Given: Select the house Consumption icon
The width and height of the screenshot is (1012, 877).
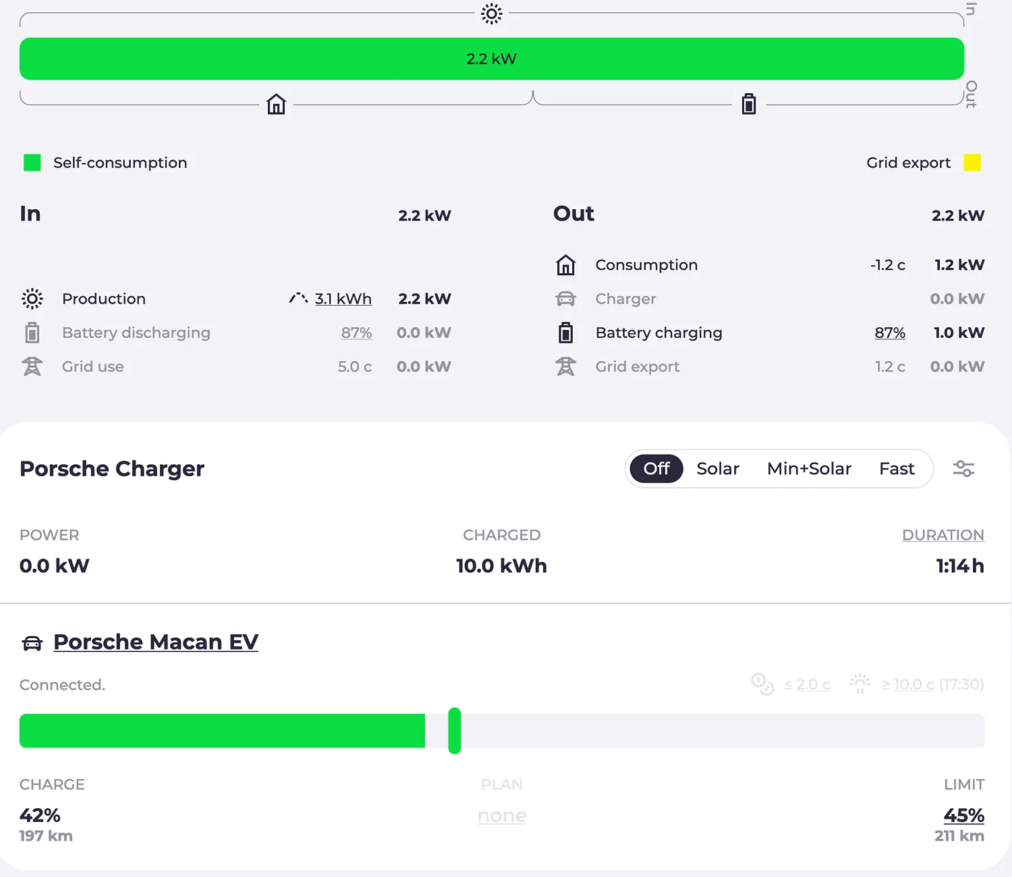Looking at the screenshot, I should (x=565, y=264).
